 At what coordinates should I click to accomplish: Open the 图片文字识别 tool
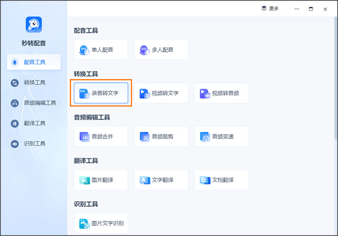[x=101, y=223]
